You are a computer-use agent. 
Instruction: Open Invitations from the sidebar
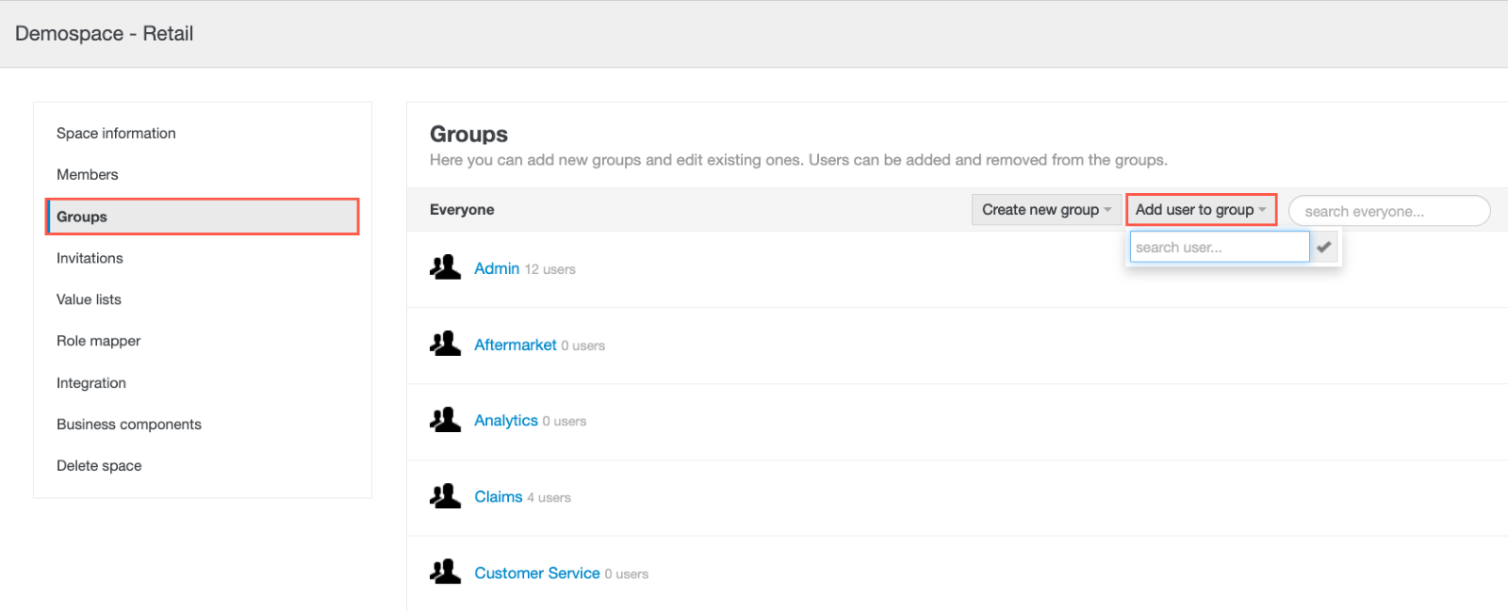(90, 258)
